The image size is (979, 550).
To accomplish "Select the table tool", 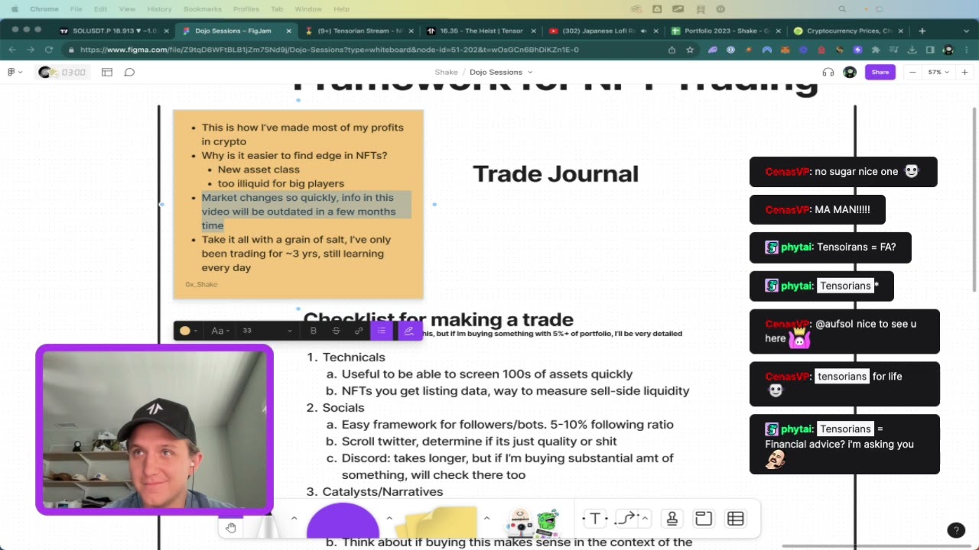I will click(736, 519).
